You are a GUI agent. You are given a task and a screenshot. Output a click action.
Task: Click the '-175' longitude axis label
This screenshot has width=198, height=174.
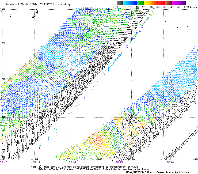(34, 160)
